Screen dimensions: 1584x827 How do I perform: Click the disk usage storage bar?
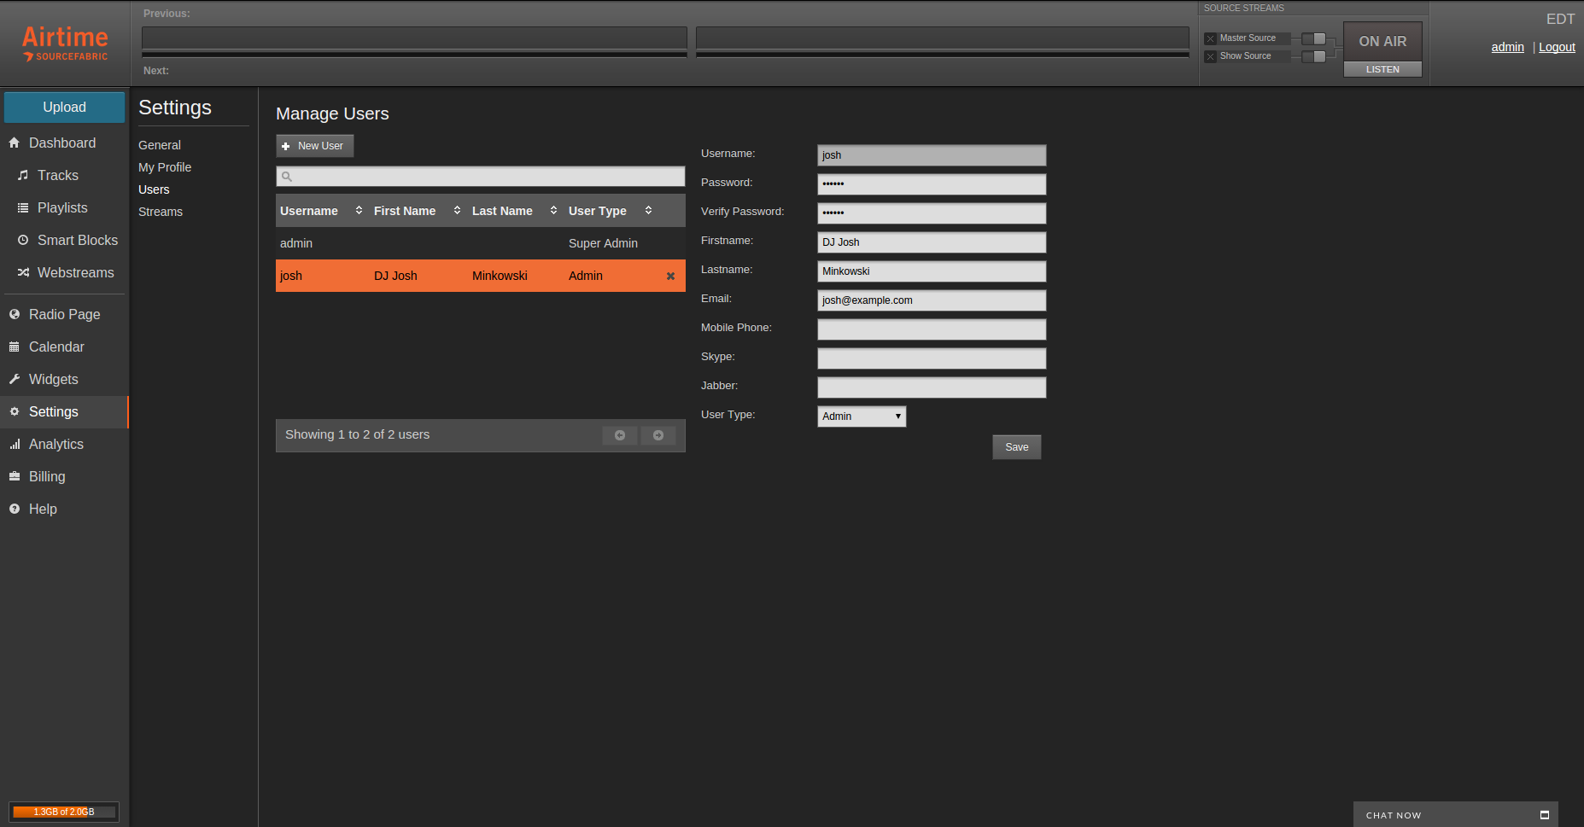pyautogui.click(x=64, y=812)
